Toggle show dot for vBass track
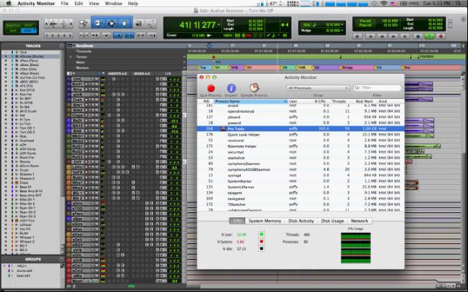Screen dimensions: 468x292 (x=6, y=65)
